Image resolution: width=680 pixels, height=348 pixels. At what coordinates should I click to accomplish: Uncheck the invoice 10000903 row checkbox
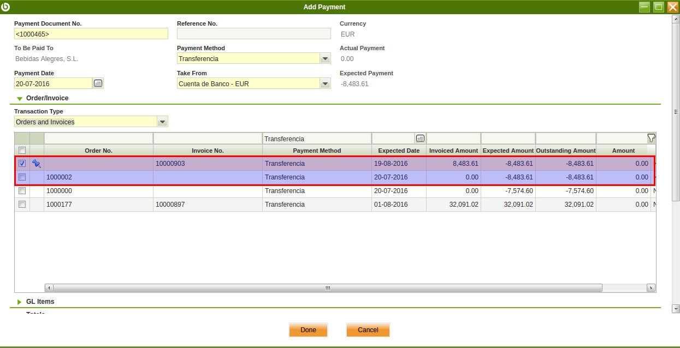pyautogui.click(x=22, y=164)
